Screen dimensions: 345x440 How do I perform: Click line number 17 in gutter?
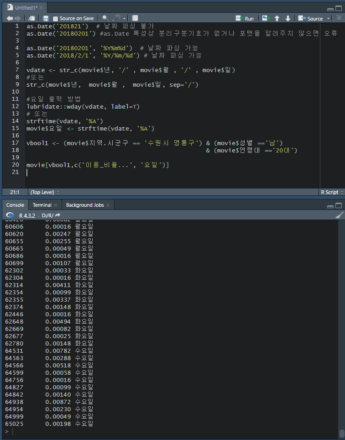coord(15,143)
